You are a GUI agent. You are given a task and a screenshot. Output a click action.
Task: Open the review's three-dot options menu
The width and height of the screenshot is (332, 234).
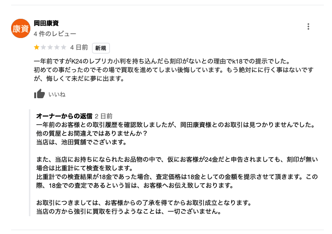coord(308,26)
